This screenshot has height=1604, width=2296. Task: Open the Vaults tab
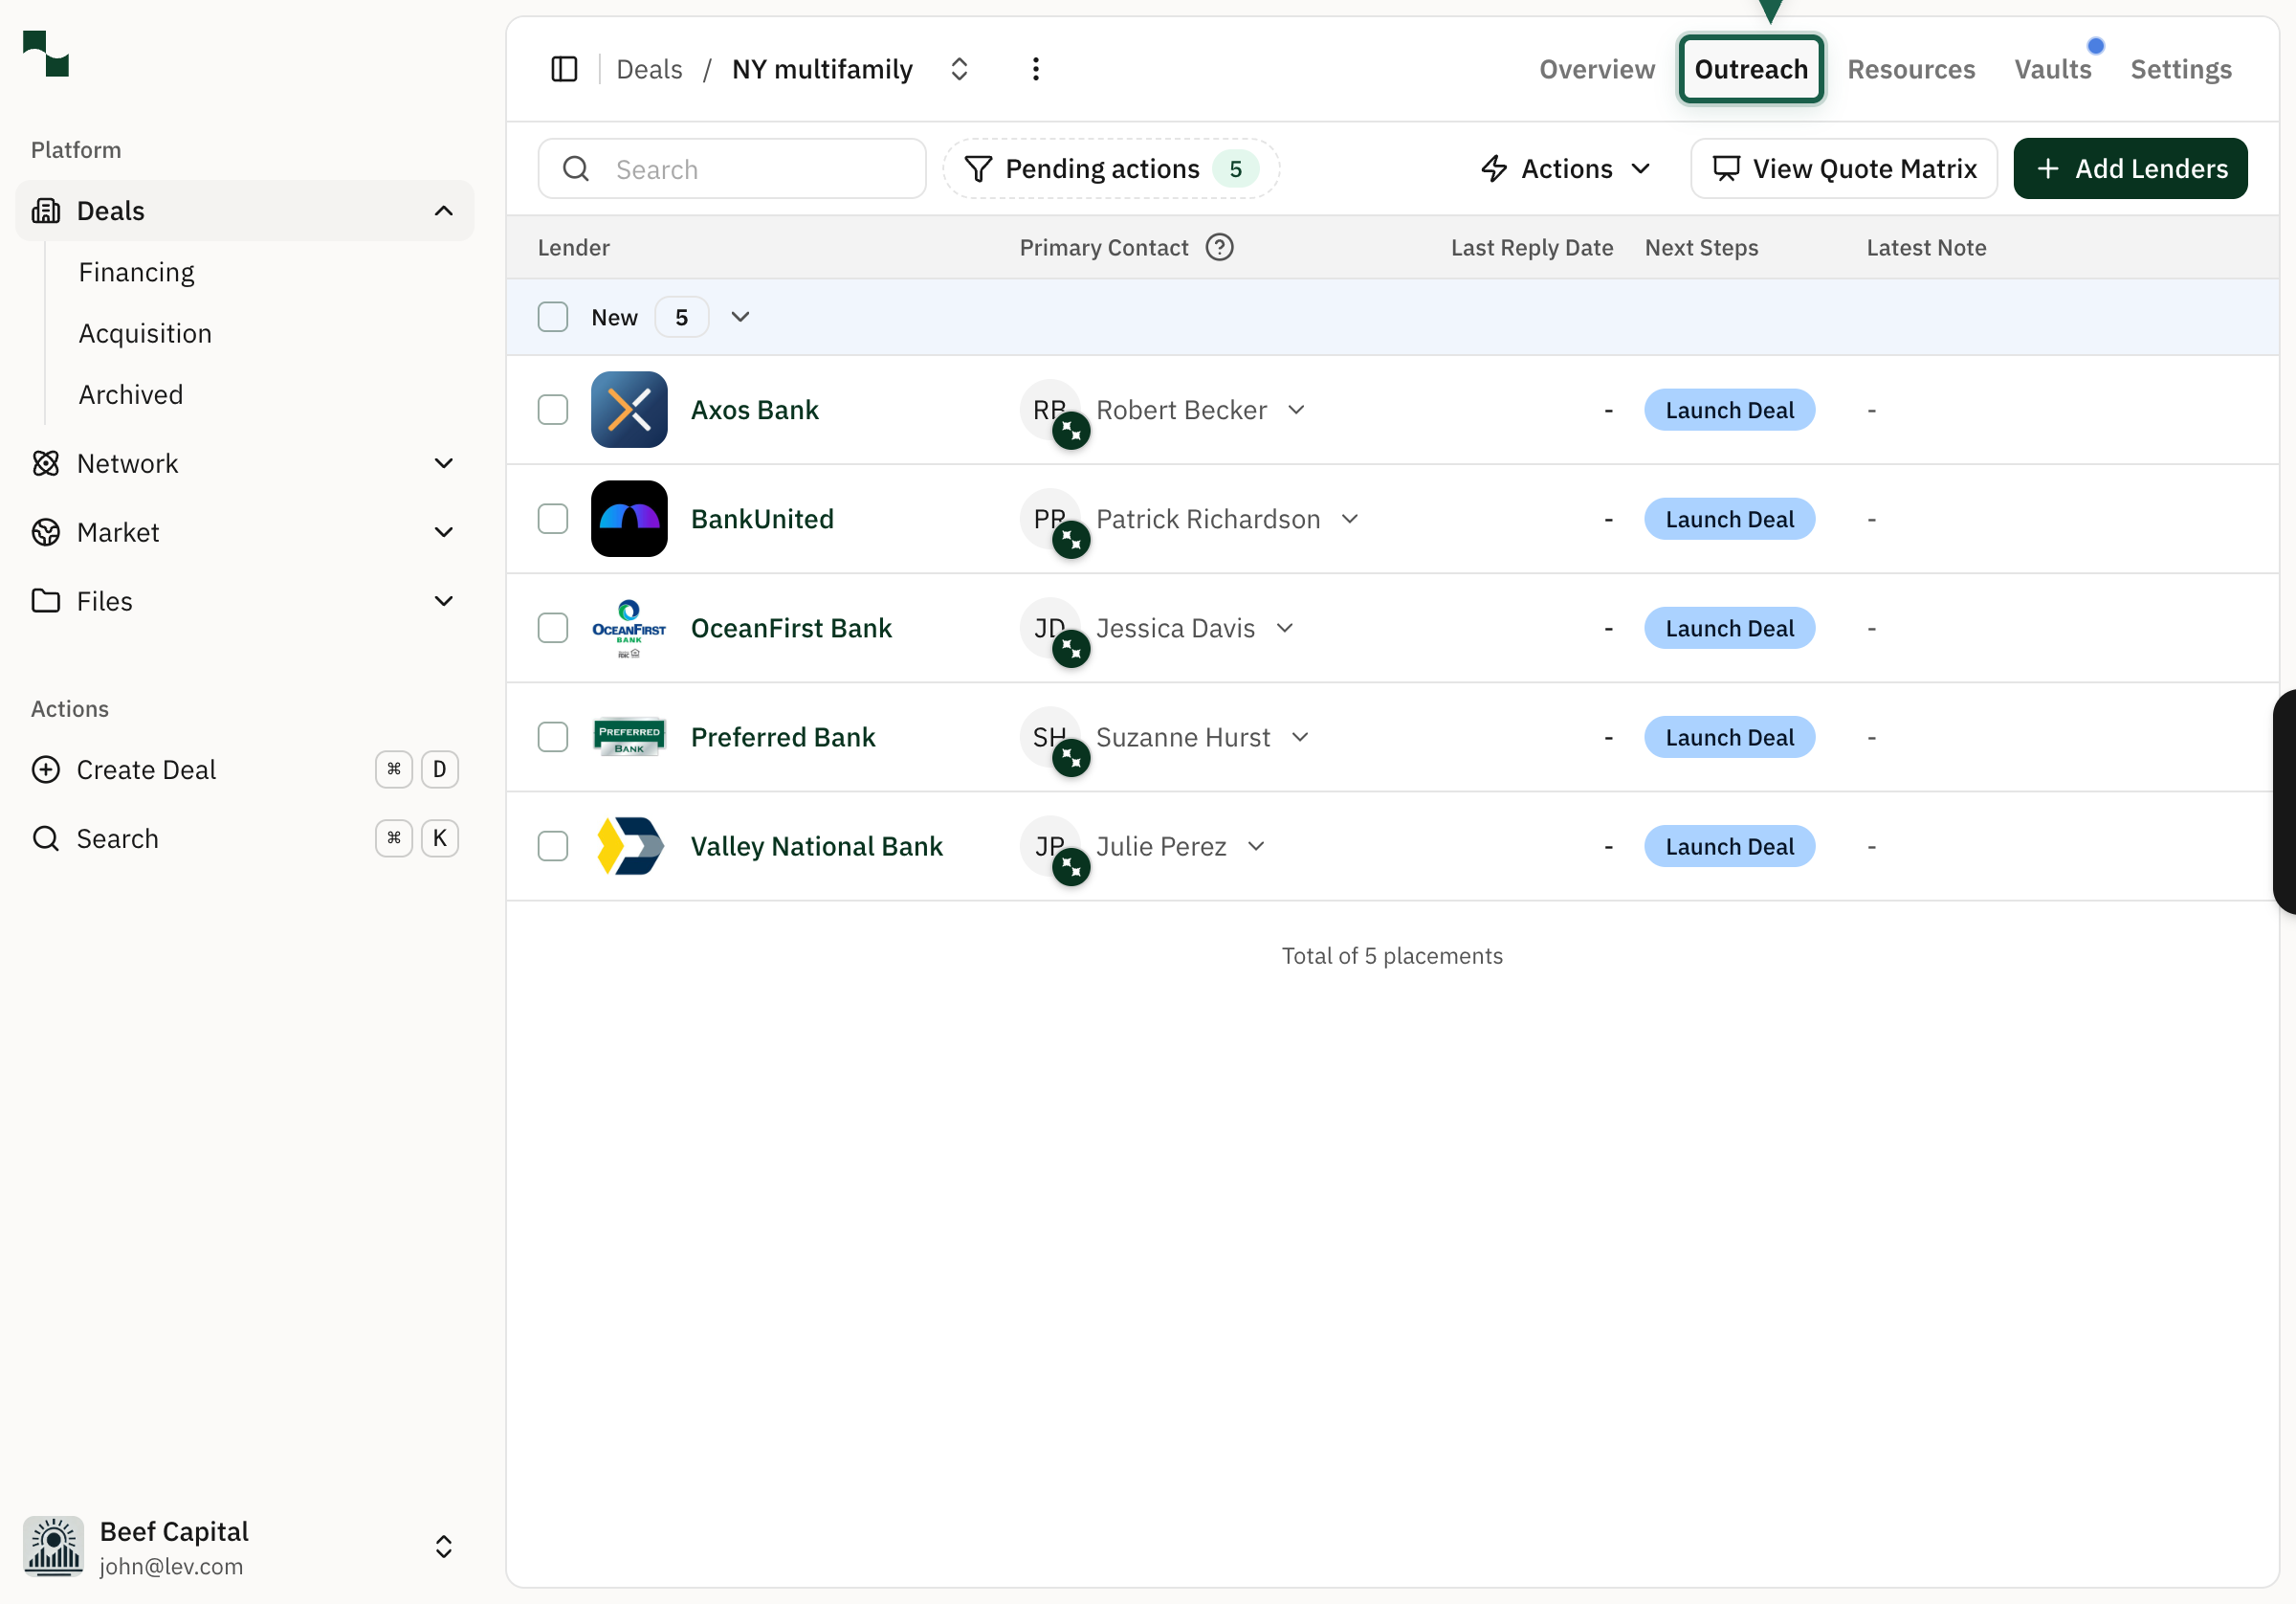2052,69
